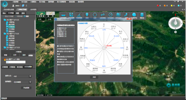Switch to the 火灾档案 tab

(11, 13)
